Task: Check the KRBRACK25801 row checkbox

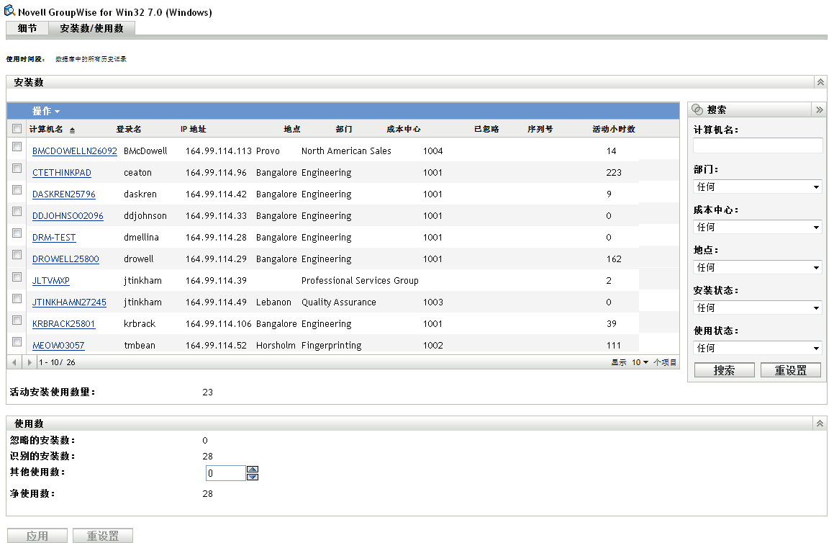Action: [17, 320]
